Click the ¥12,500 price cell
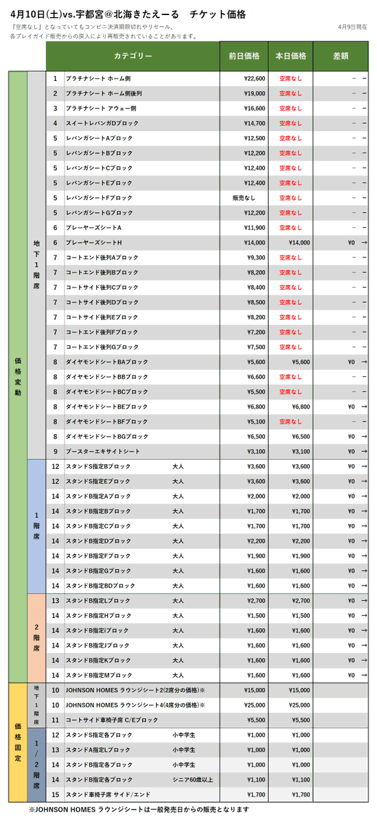 pos(255,138)
